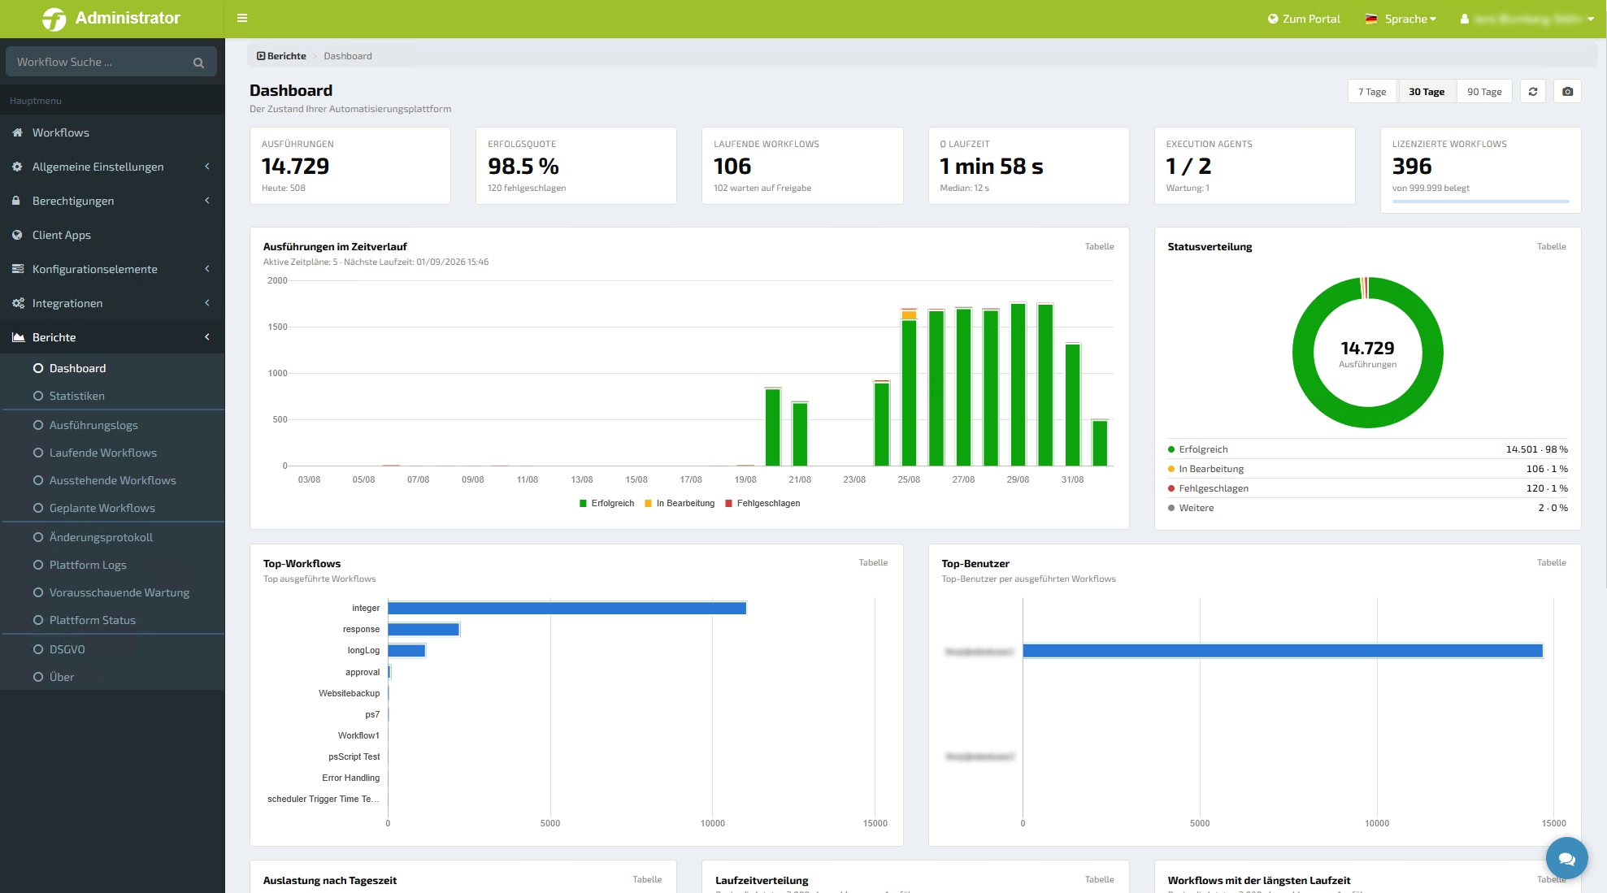1607x893 pixels.
Task: Toggle Fehlgeschlagen legend entry
Action: pos(762,503)
